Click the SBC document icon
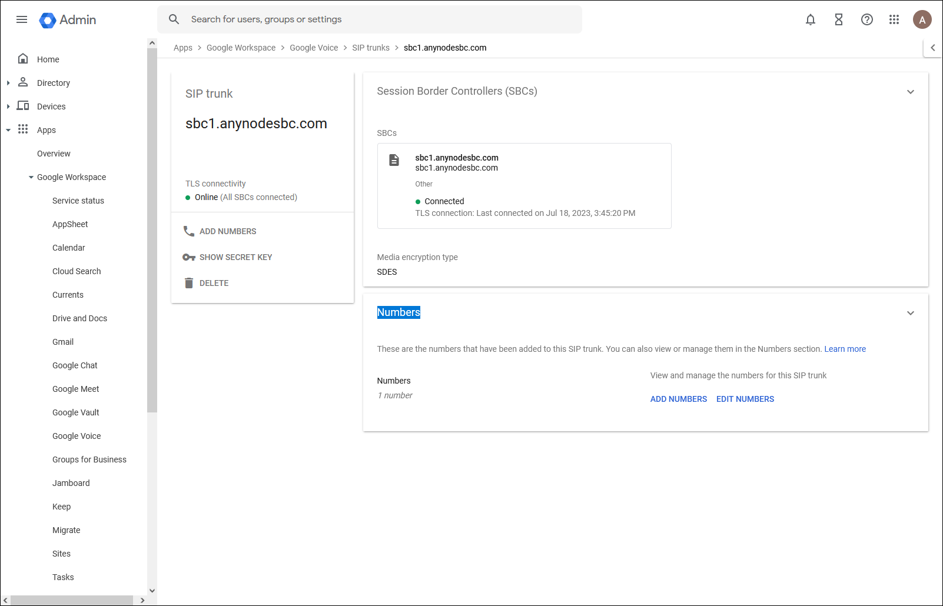 click(x=394, y=160)
